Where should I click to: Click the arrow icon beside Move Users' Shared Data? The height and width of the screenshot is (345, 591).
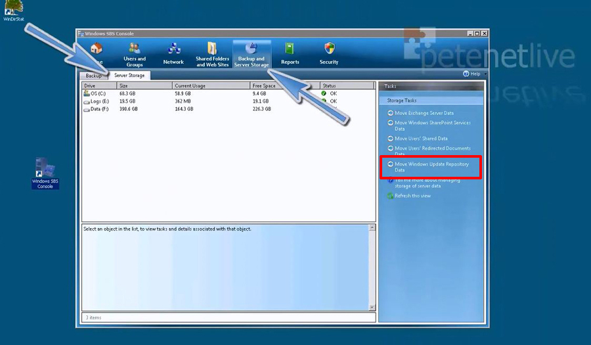pyautogui.click(x=391, y=139)
